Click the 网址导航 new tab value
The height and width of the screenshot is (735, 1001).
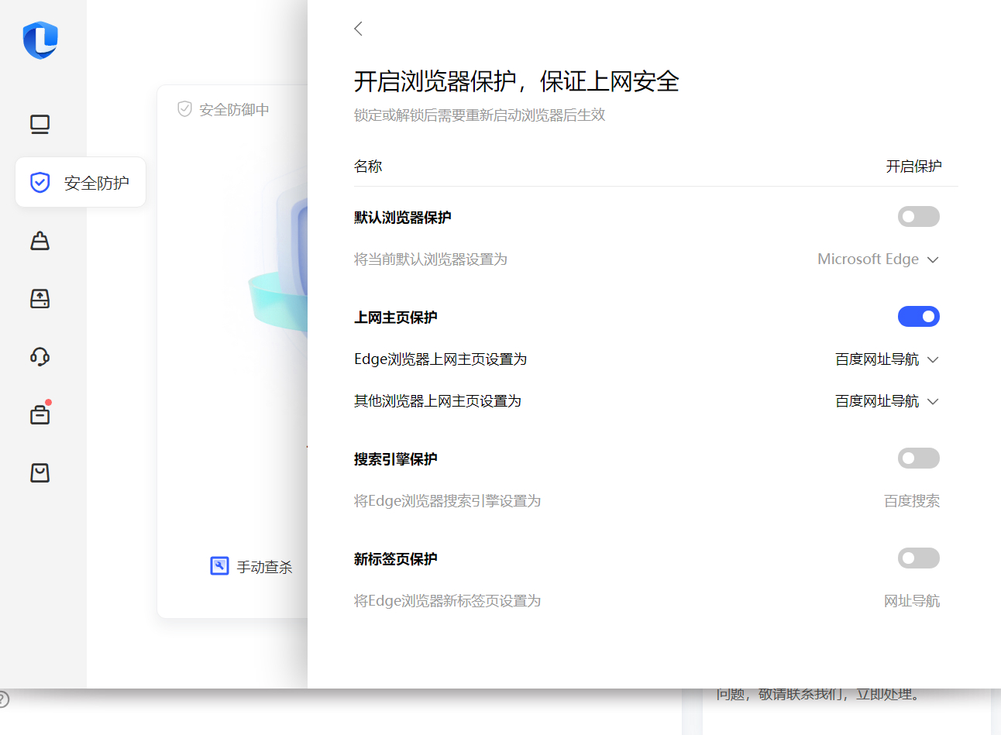pyautogui.click(x=912, y=601)
